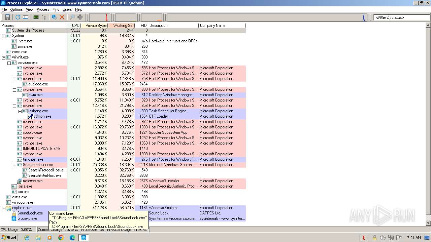Open the File menu

pos(4,9)
